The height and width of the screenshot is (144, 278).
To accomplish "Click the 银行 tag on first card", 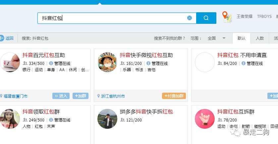I will 27,70.
